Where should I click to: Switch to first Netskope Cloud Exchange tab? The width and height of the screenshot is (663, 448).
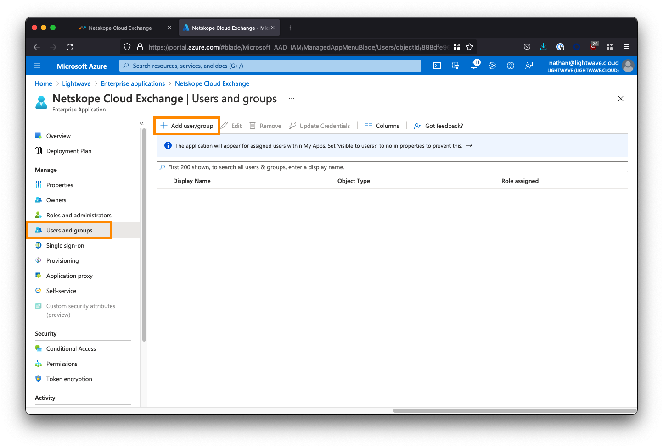click(120, 28)
